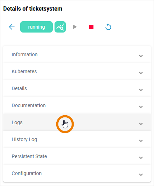Click the chevron in the Logs row
Screen dimensions: 154x186
pyautogui.click(x=141, y=124)
